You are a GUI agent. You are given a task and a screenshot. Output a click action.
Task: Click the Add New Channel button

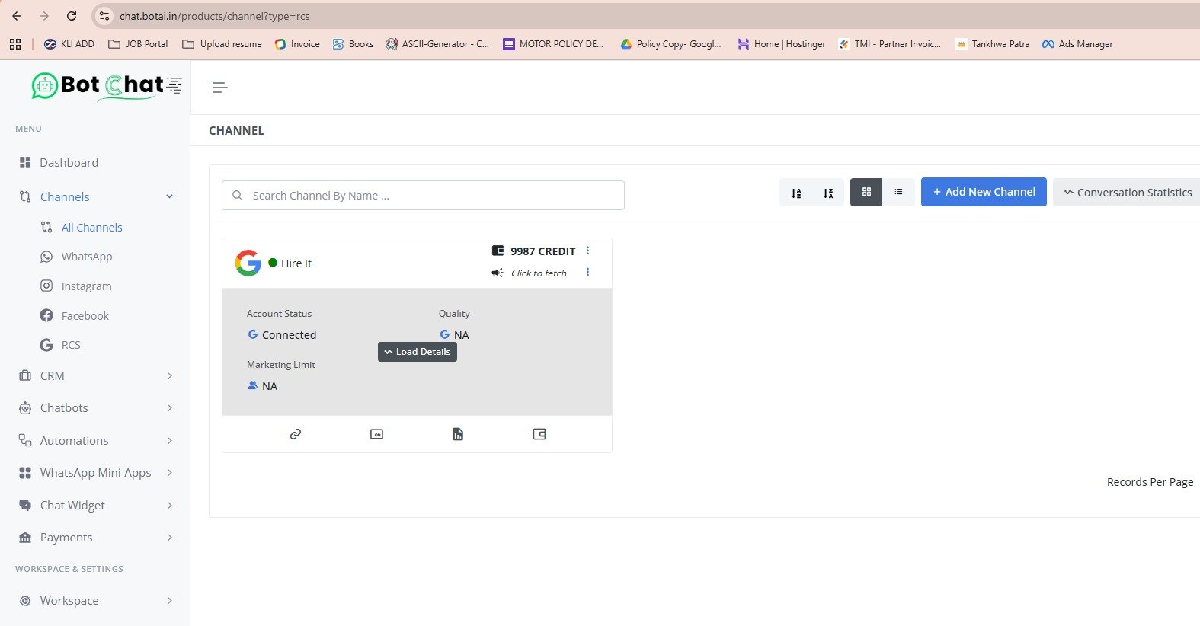click(x=984, y=192)
